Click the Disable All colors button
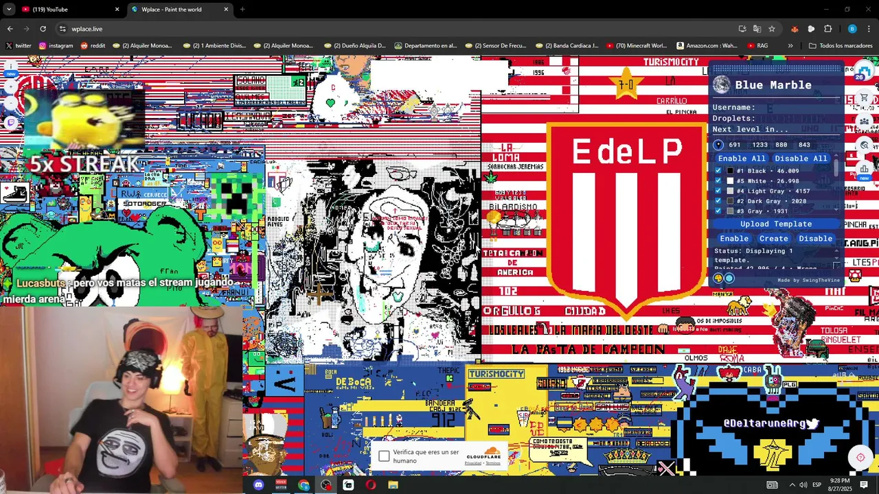 point(801,158)
